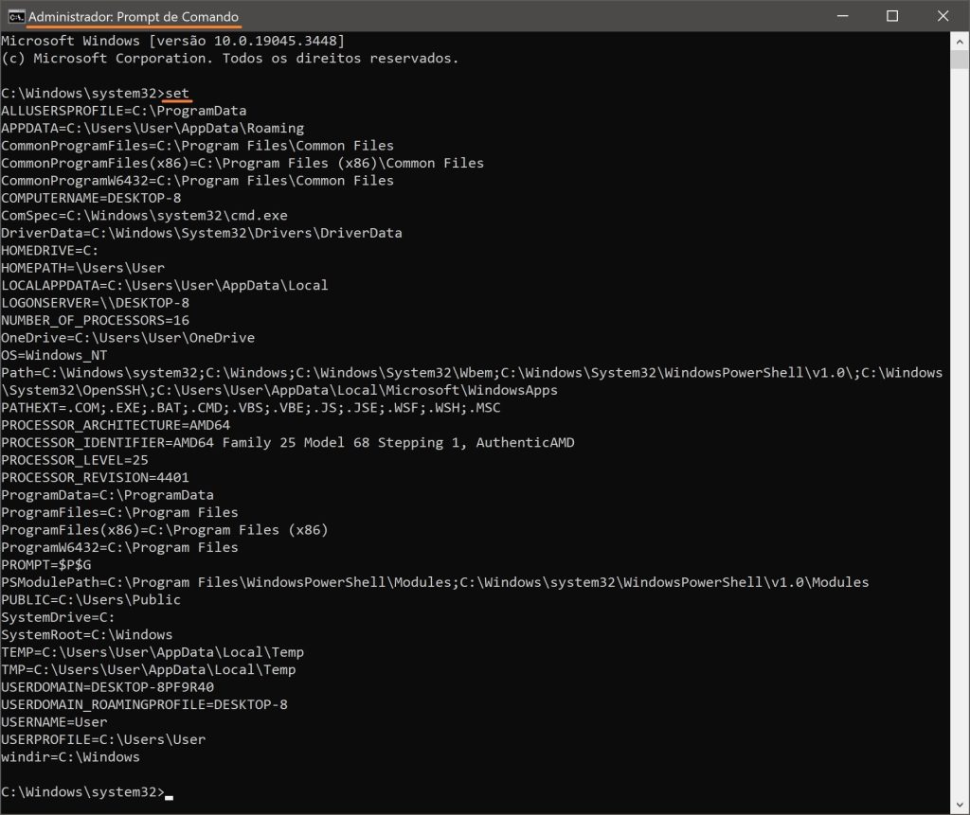
Task: Close the Administrador Prompt de Comando window
Action: click(x=942, y=16)
